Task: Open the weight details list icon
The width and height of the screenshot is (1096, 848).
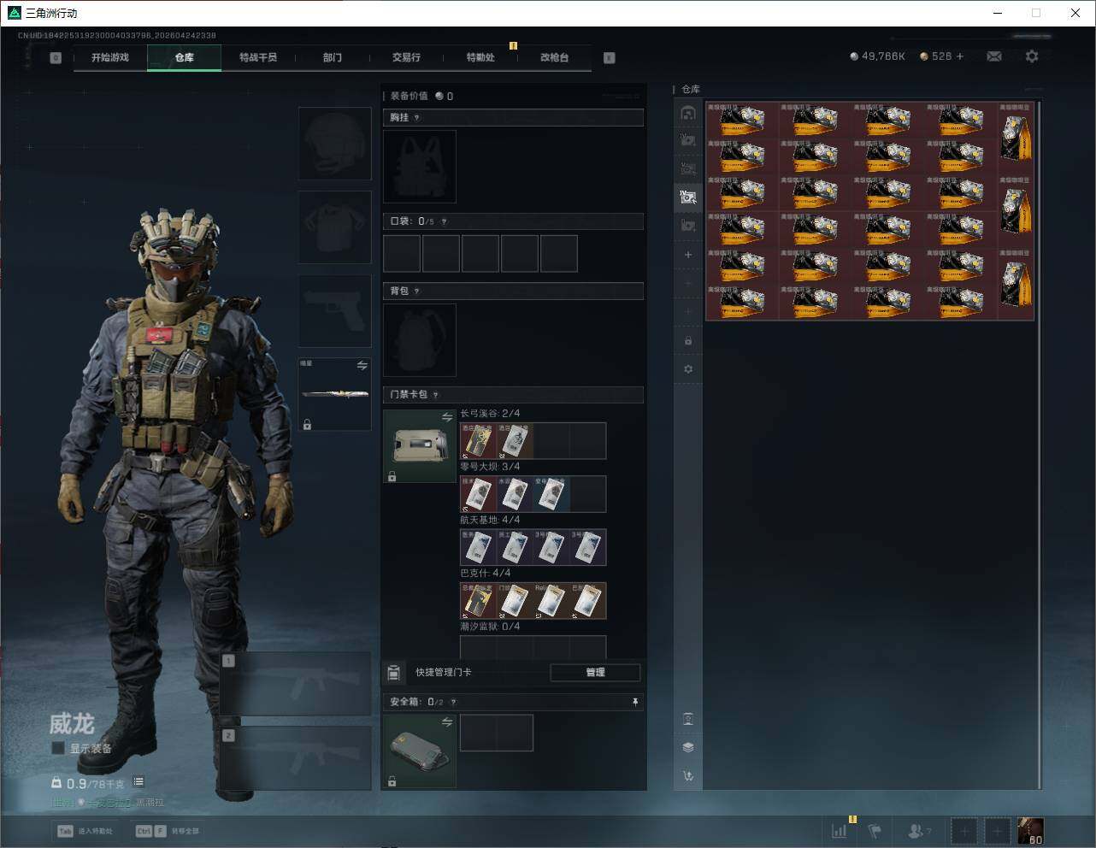Action: [138, 781]
